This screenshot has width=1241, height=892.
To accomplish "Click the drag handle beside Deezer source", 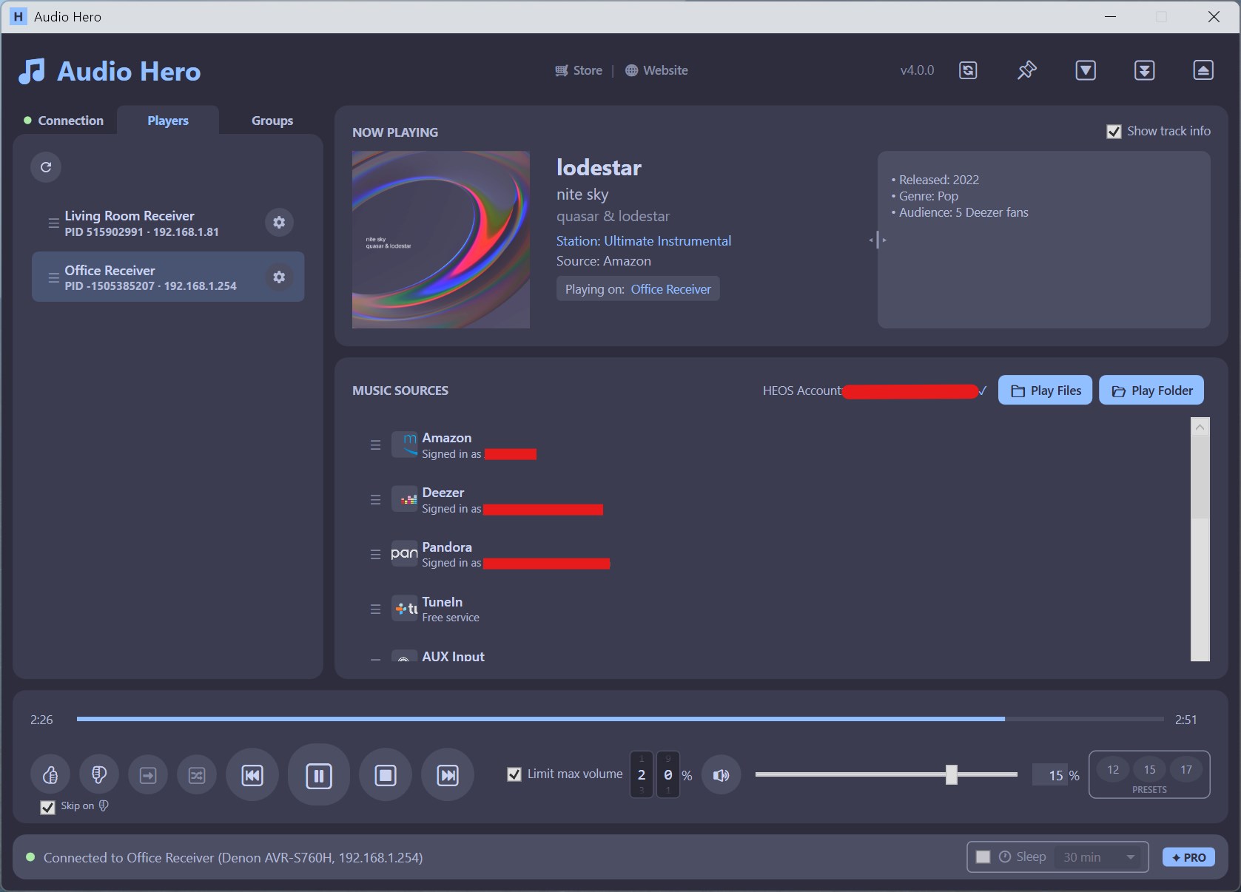I will [375, 500].
